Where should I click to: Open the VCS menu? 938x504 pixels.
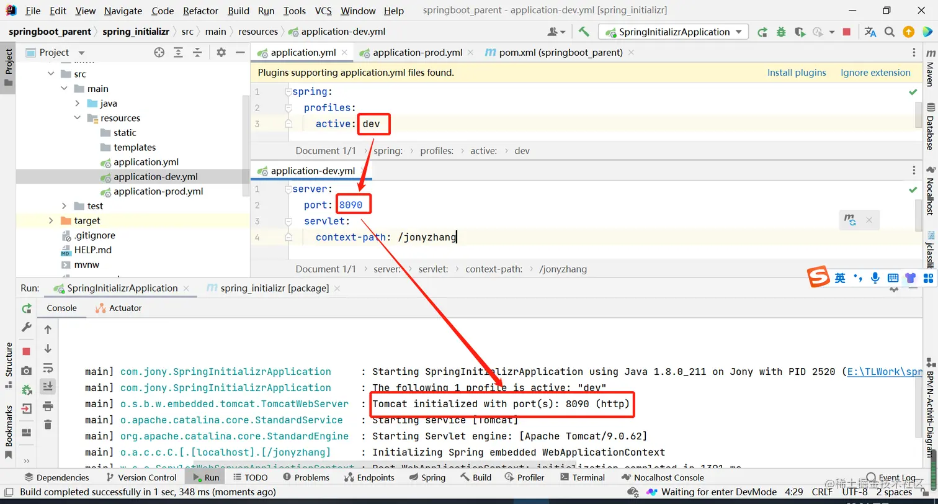point(323,11)
